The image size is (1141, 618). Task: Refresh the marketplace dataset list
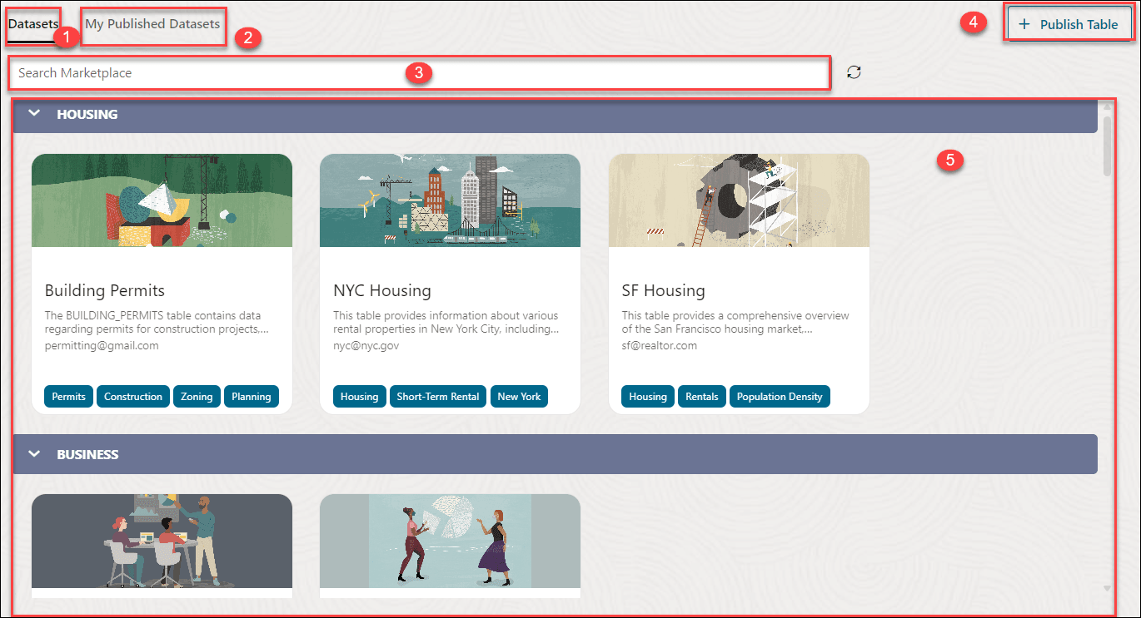(854, 72)
